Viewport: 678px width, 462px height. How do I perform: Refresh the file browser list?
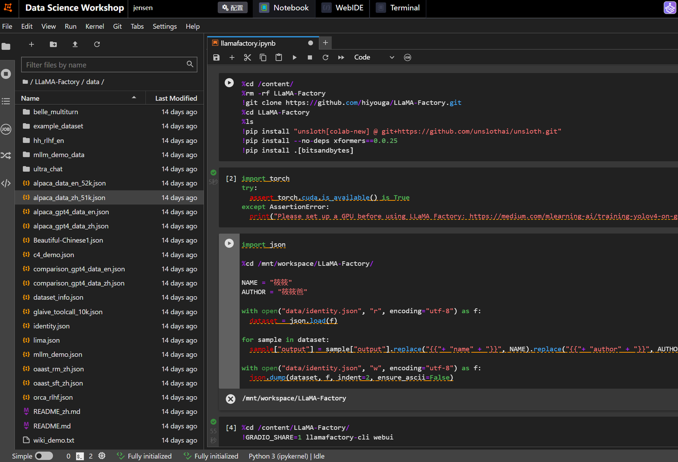[x=97, y=44]
